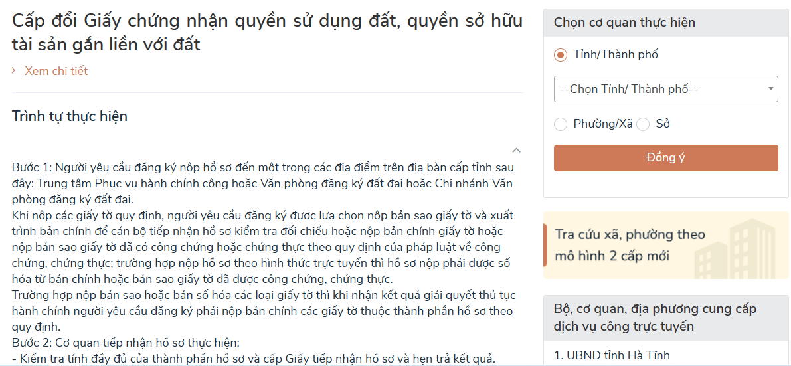Click the dropdown arrow in province selector
The width and height of the screenshot is (791, 366).
pos(771,89)
